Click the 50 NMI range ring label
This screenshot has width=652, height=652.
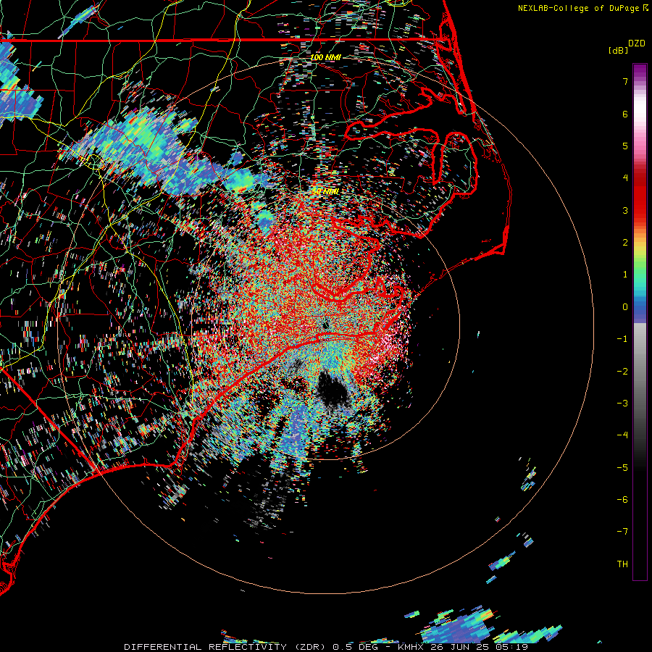tap(325, 192)
